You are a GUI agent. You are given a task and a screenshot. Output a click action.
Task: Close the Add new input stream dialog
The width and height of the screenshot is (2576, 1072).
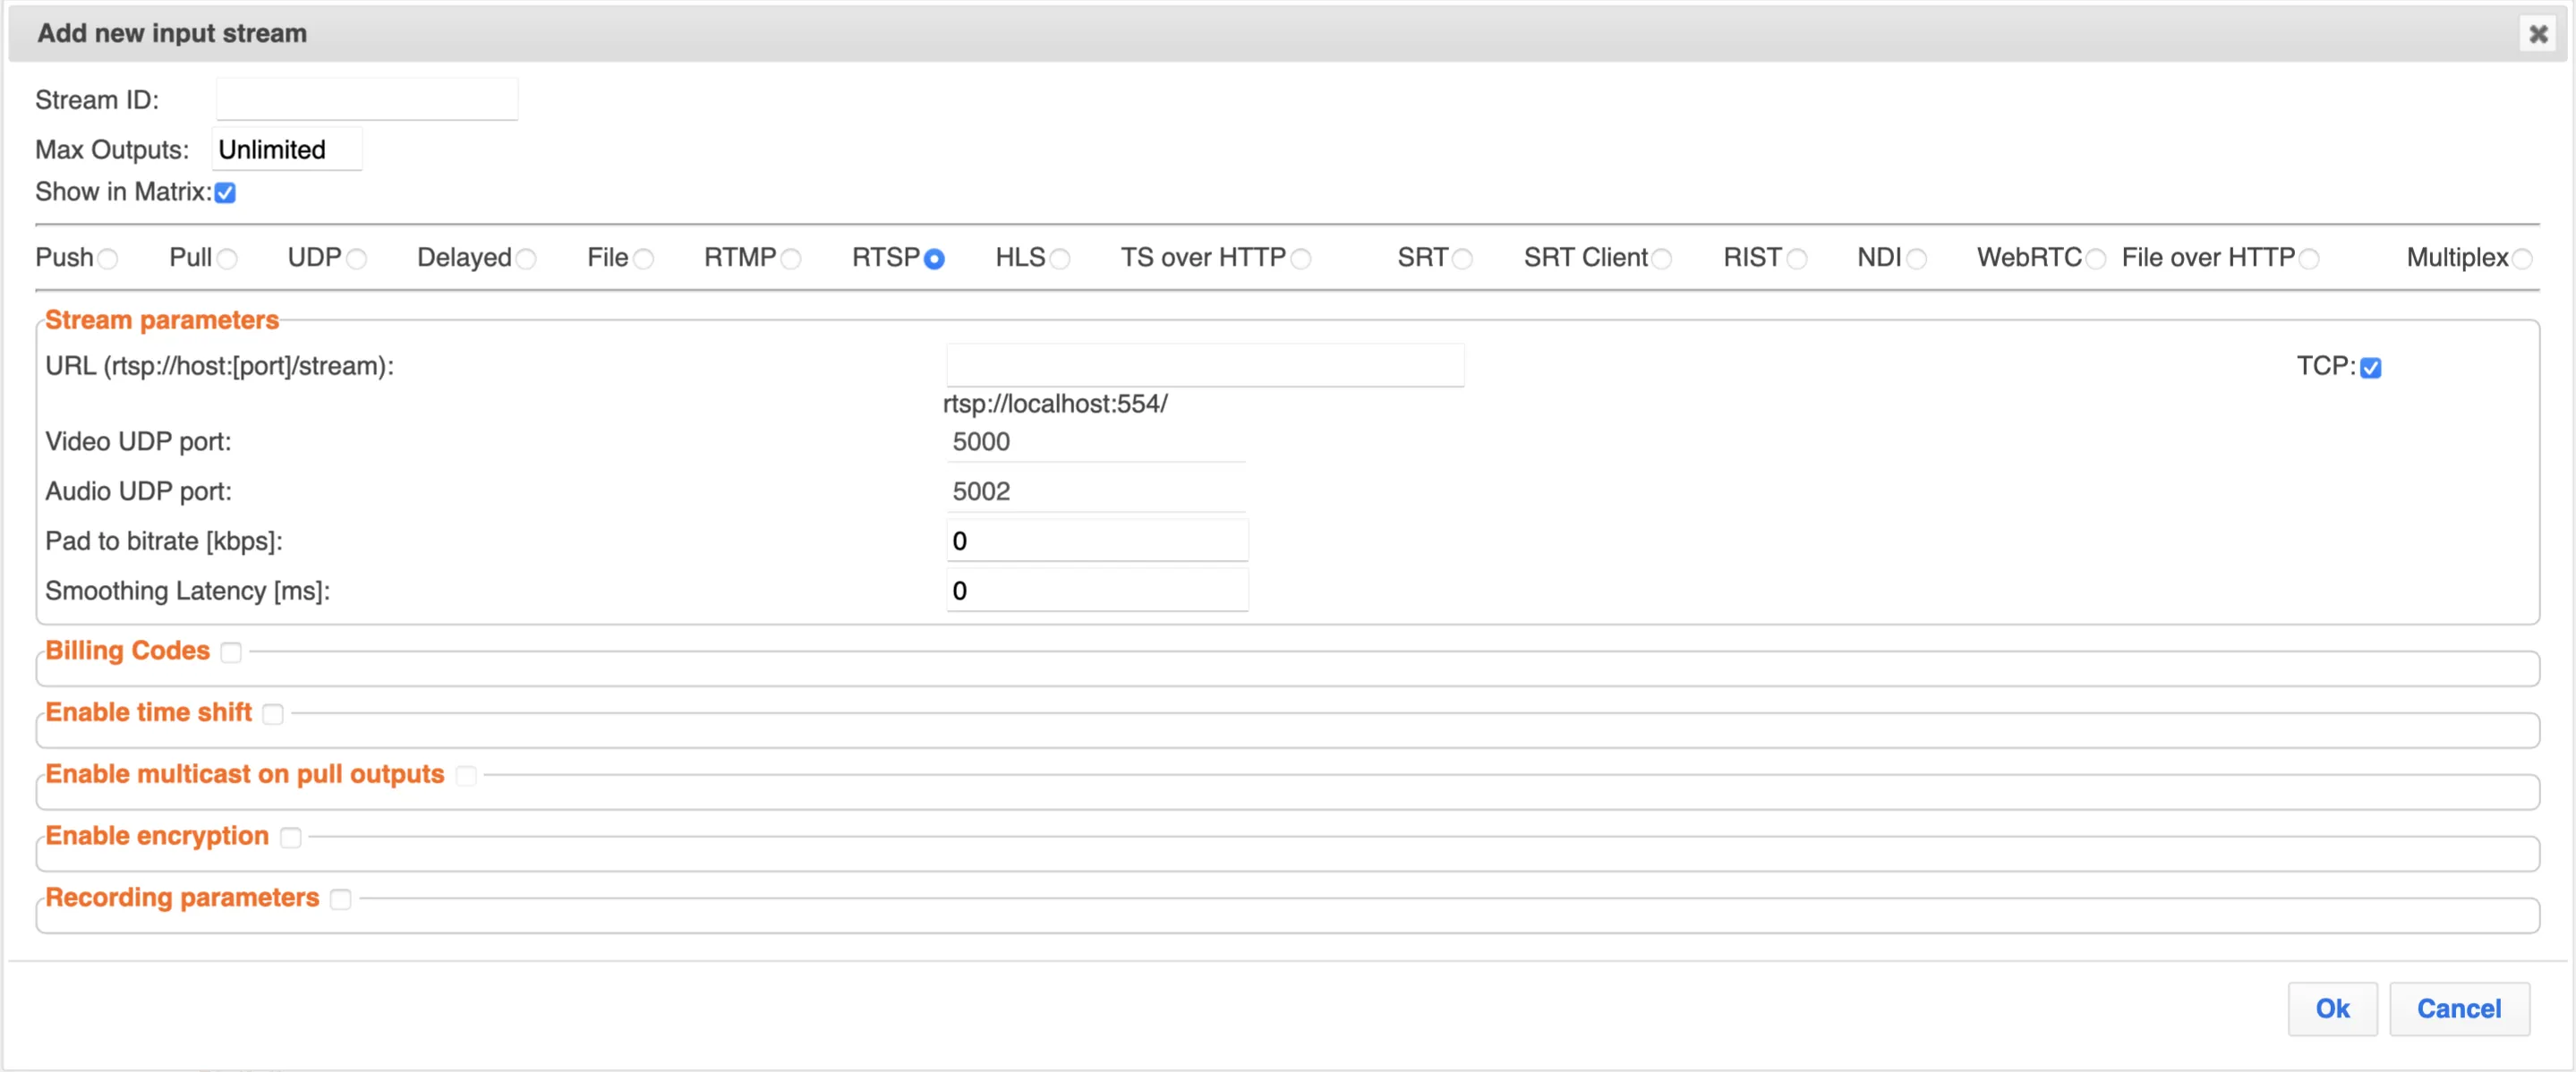[2537, 34]
